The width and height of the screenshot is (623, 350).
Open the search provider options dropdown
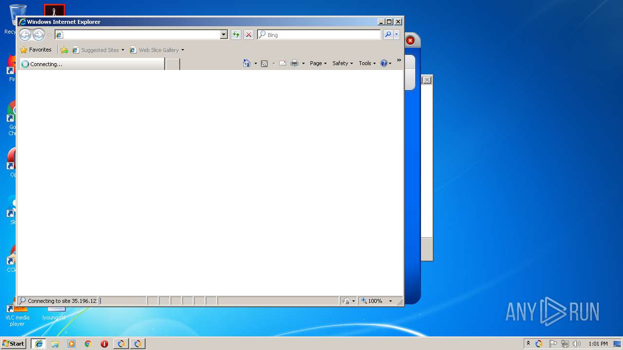point(397,35)
